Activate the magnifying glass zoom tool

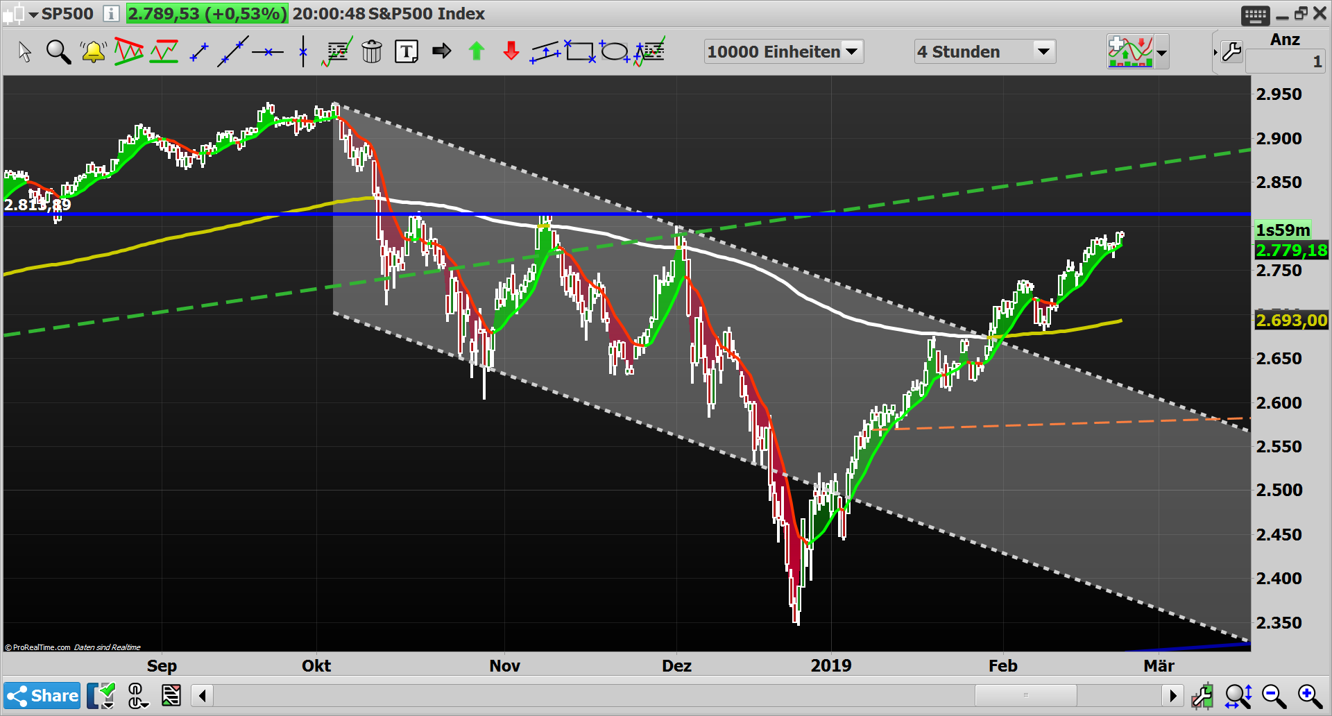tap(58, 52)
